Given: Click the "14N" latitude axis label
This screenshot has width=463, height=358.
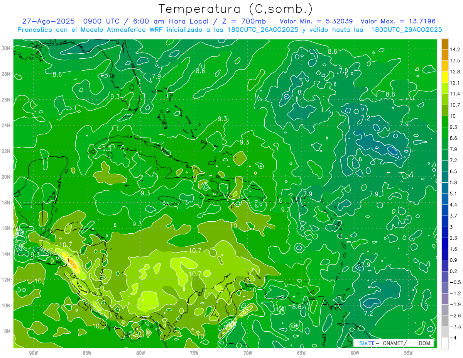Looking at the screenshot, I should [x=6, y=254].
